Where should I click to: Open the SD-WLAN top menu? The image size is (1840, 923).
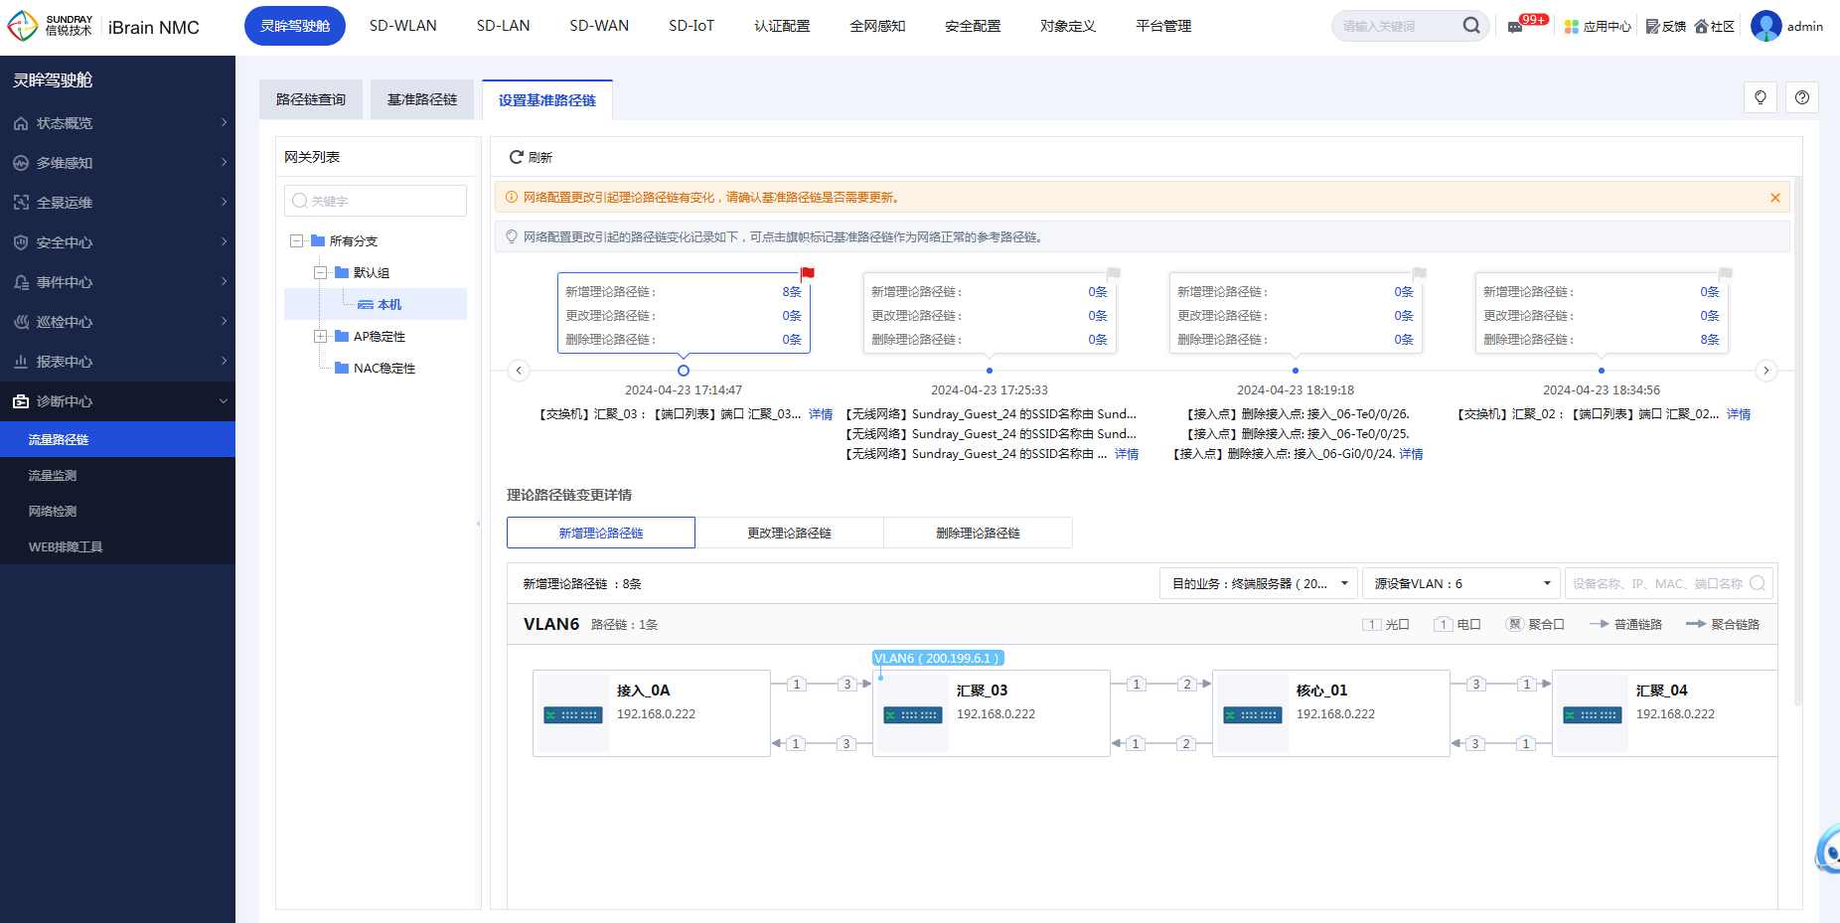point(403,26)
